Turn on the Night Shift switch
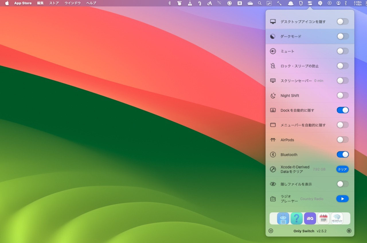The image size is (367, 243). coord(343,96)
